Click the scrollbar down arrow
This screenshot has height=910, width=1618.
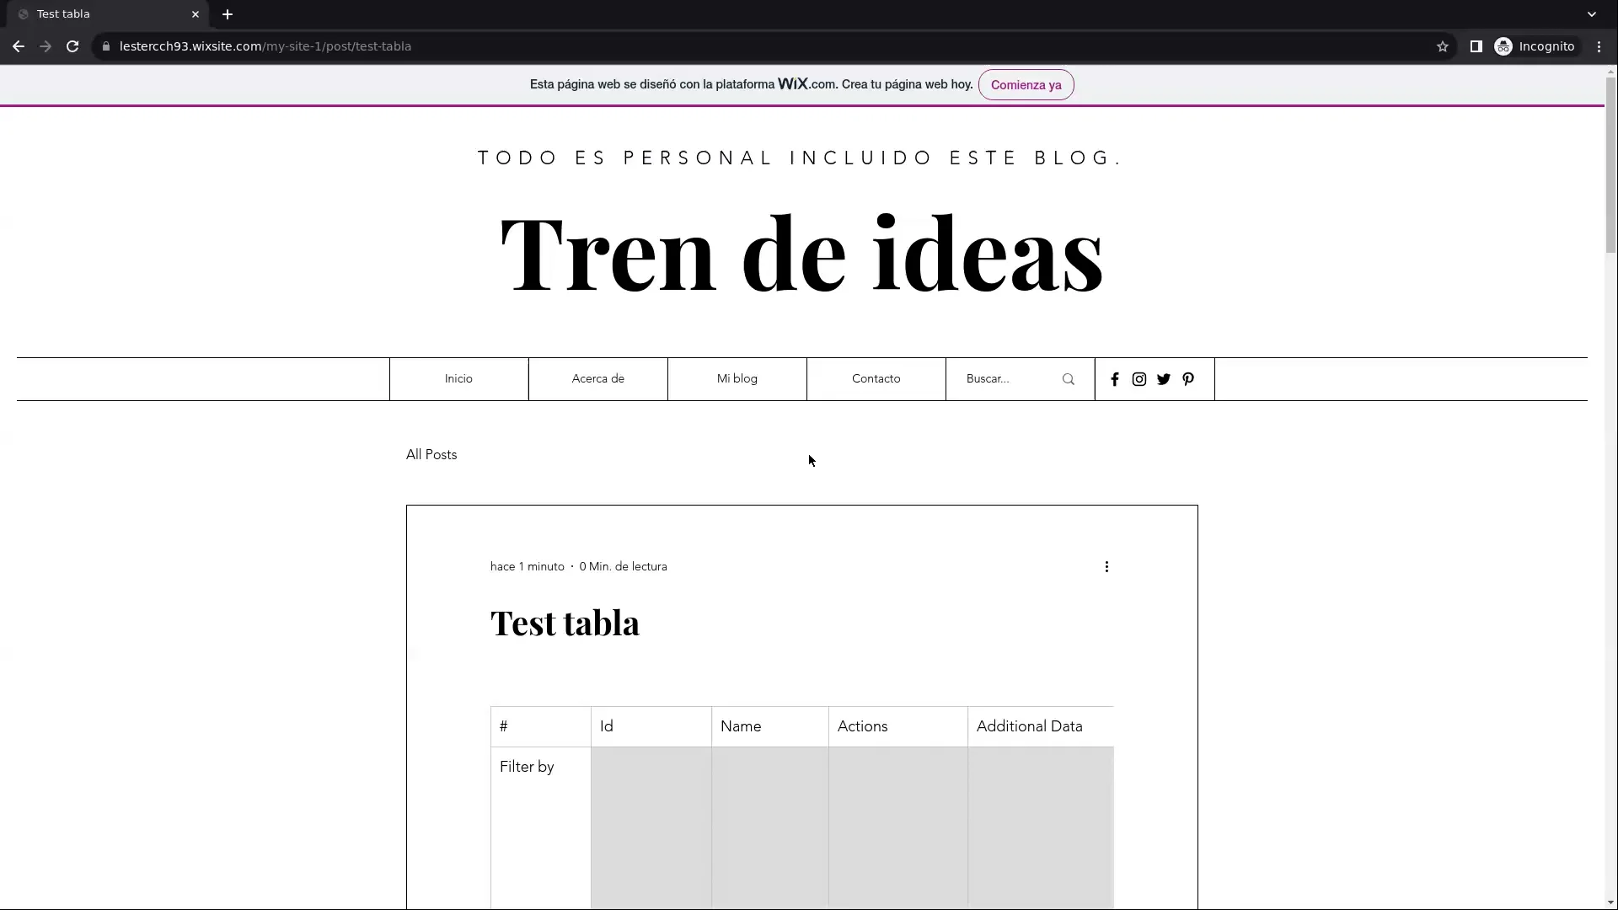[x=1610, y=902]
